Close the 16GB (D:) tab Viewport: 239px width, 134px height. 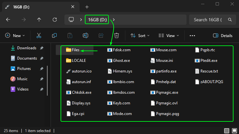tap(73, 7)
